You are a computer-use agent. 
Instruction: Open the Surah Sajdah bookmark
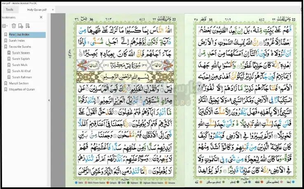(20, 59)
